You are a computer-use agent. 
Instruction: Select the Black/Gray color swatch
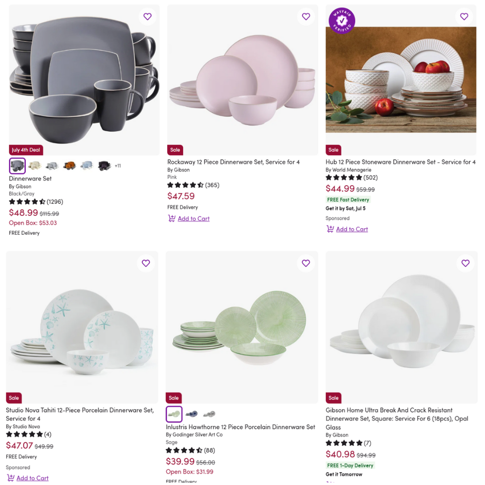pos(17,166)
